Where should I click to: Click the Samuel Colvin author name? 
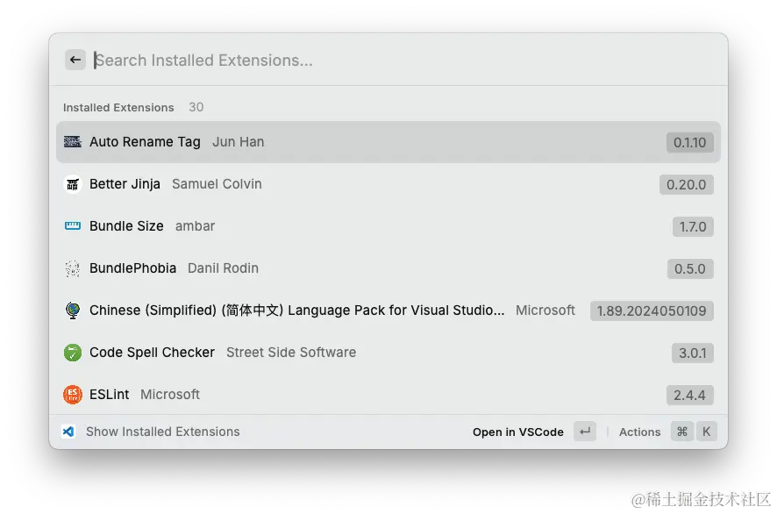tap(217, 184)
